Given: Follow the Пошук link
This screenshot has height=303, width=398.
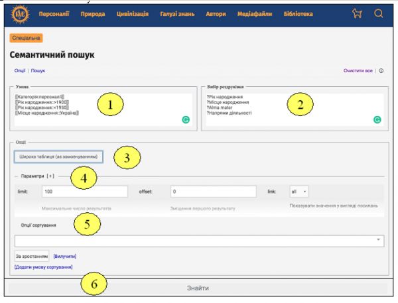Looking at the screenshot, I should (x=38, y=71).
